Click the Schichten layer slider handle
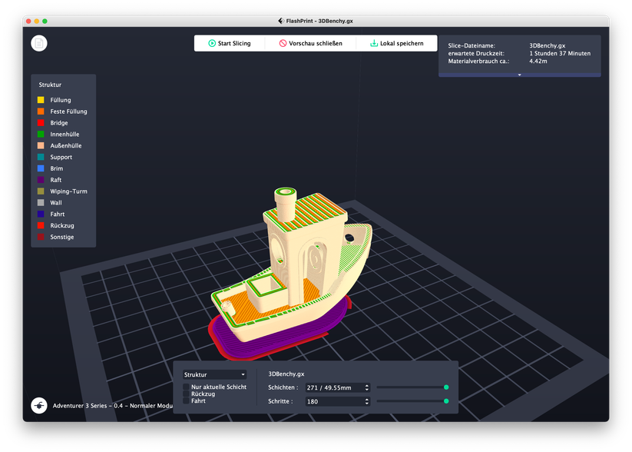The height and width of the screenshot is (452, 632). pos(446,387)
